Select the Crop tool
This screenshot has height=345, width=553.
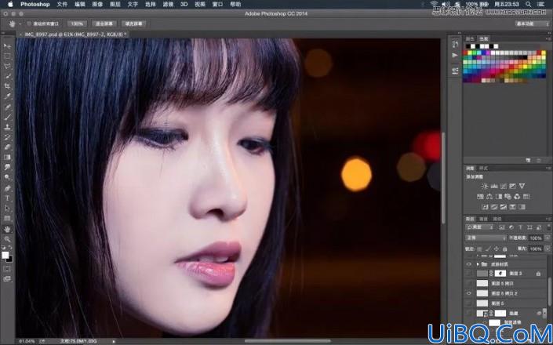tap(7, 86)
